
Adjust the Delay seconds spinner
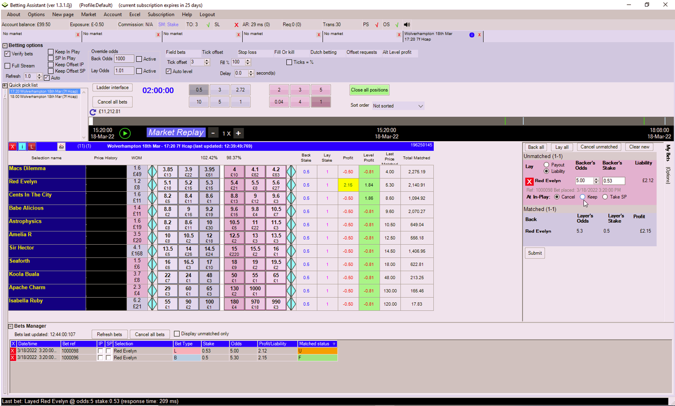click(251, 73)
